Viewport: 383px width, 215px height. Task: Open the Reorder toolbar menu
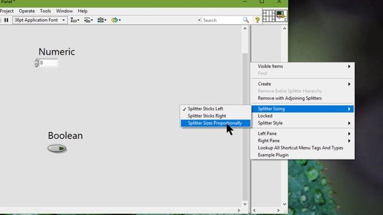coord(115,20)
